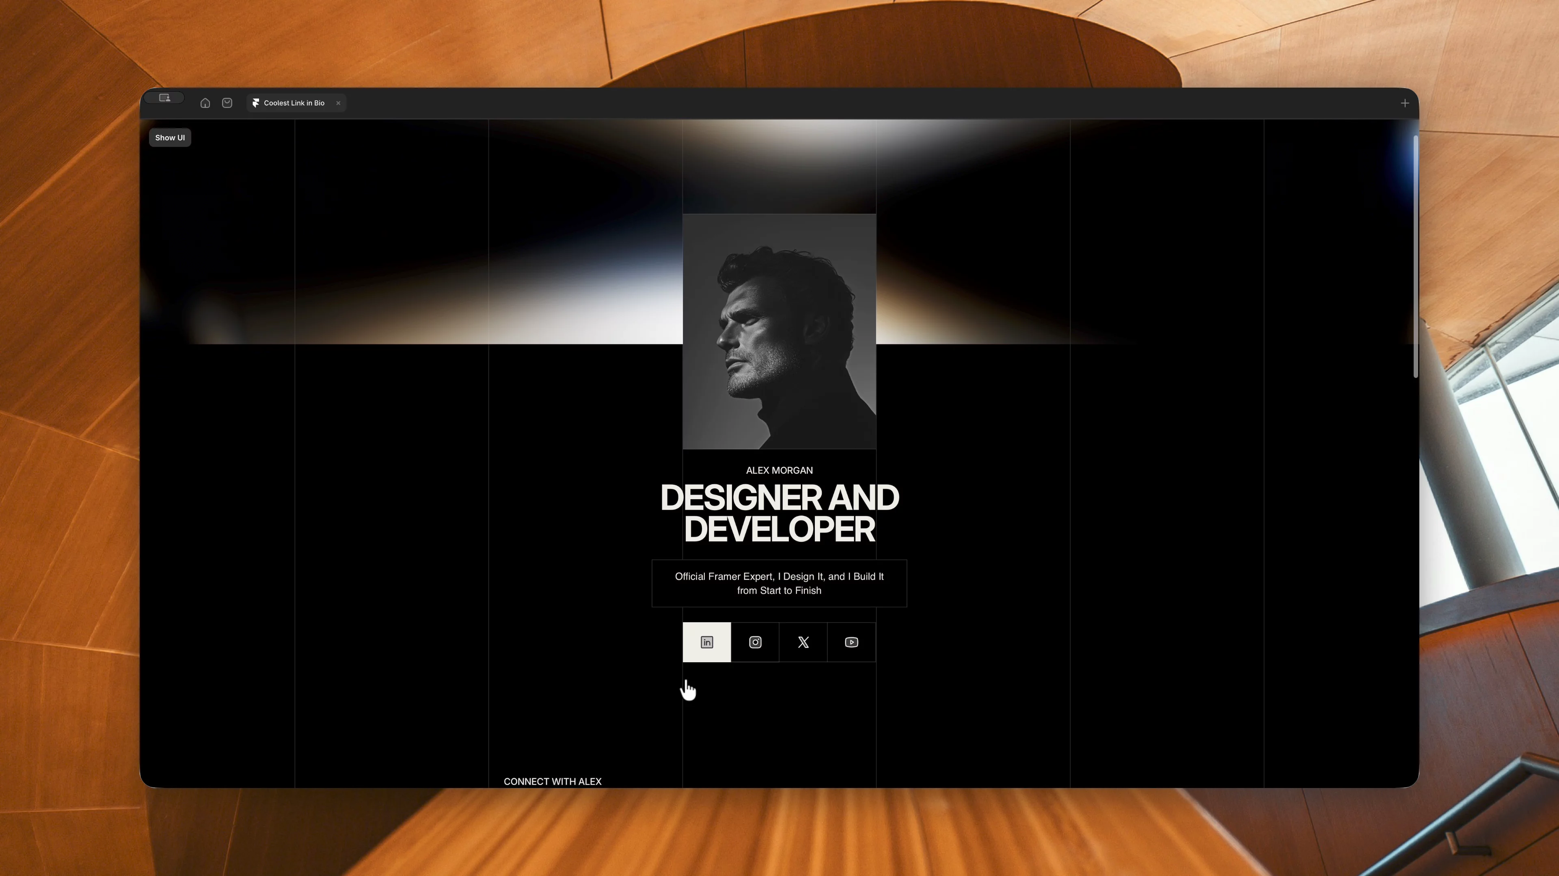Click the ALEX MORGAN name text
This screenshot has height=876, width=1559.
pos(779,470)
